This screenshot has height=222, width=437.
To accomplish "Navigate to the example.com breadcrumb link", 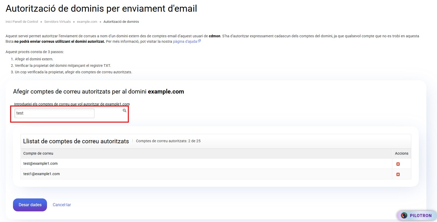I will [87, 22].
